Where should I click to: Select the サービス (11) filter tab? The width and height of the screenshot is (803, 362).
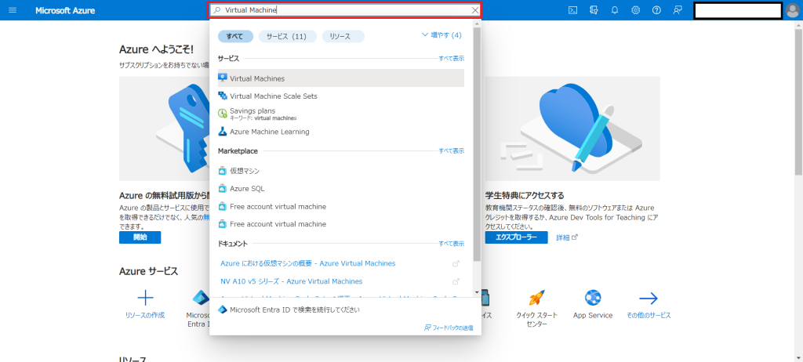click(x=287, y=36)
